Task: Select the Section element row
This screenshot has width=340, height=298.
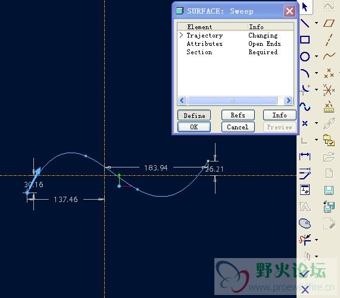Action: 235,52
